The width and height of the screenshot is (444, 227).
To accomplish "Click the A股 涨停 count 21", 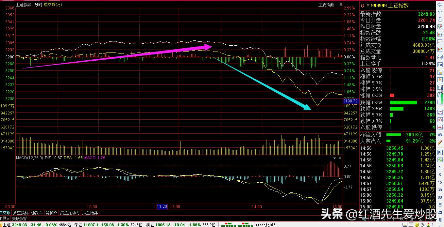I will [x=432, y=70].
